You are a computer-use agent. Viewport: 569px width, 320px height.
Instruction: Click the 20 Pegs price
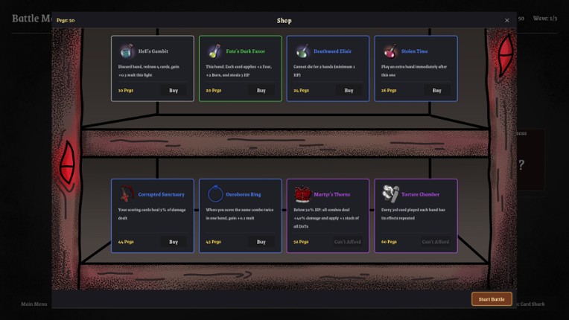click(x=214, y=90)
